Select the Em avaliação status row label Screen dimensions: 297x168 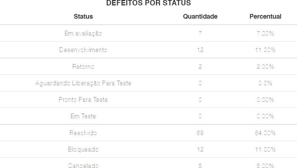[83, 33]
